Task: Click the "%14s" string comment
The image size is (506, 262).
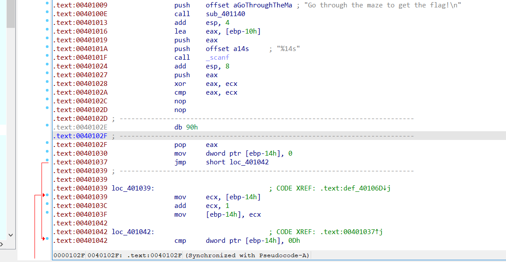Action: (288, 48)
